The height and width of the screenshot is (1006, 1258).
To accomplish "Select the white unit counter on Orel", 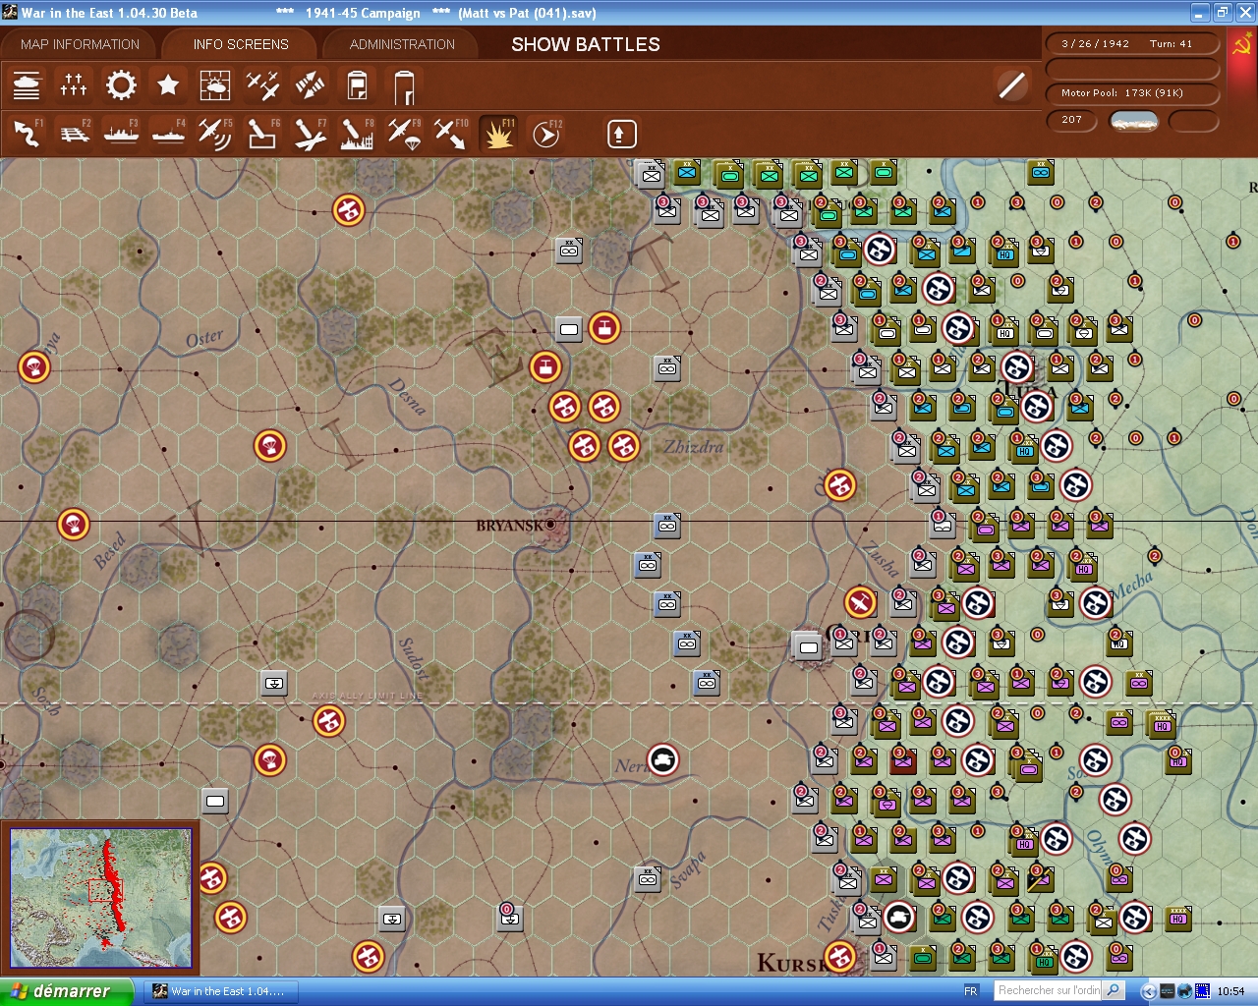I will click(807, 645).
